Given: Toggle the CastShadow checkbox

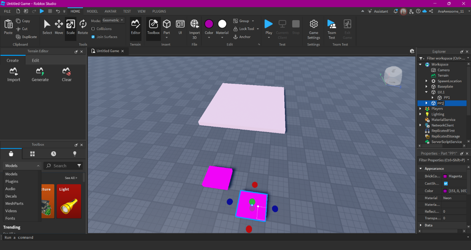Looking at the screenshot, I should pyautogui.click(x=446, y=183).
